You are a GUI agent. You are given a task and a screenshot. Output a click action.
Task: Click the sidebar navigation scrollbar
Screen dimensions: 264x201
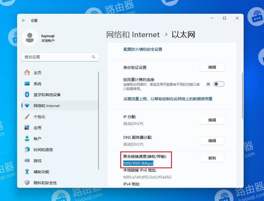(98, 120)
